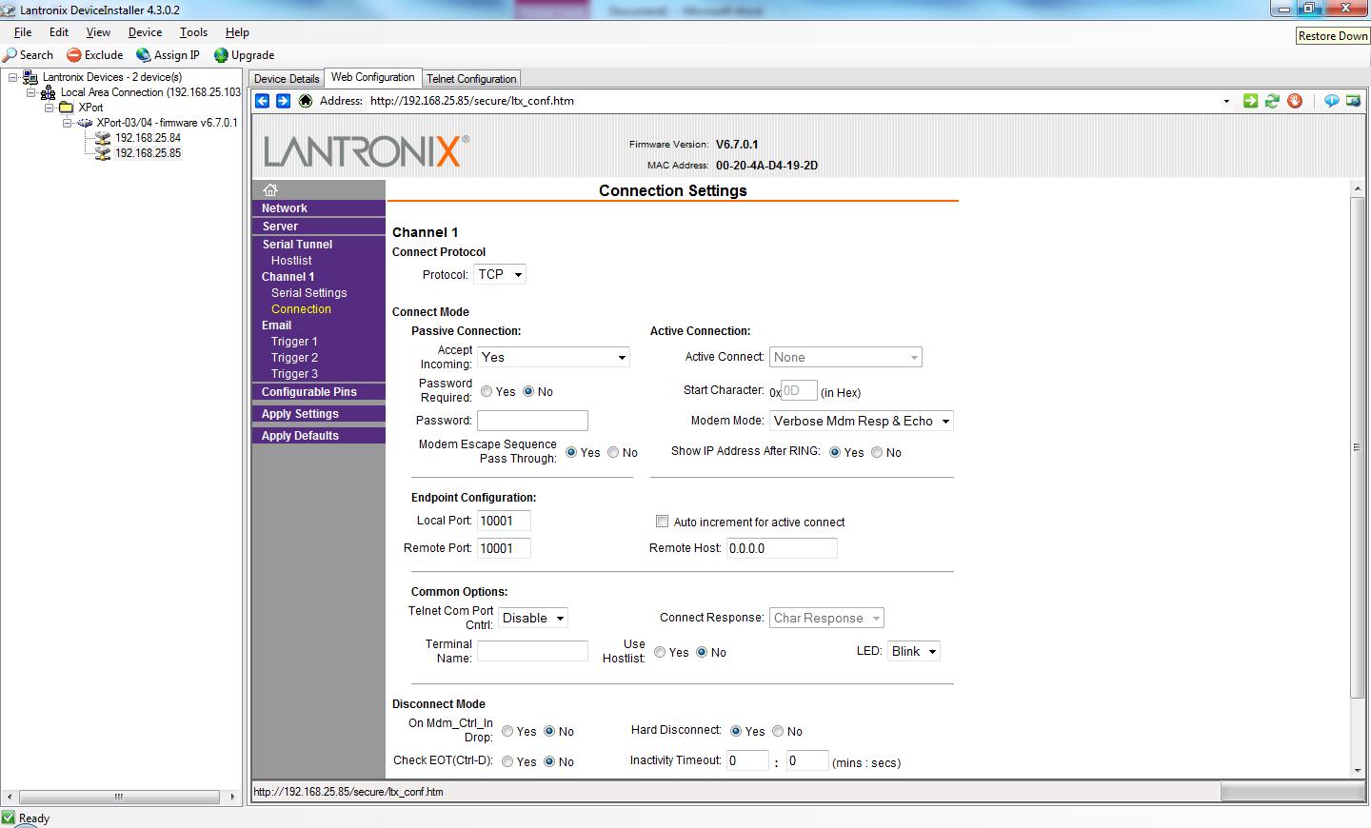The width and height of the screenshot is (1371, 828).
Task: Select Yes for Check EOT(Ctrl-D)
Action: pos(507,761)
